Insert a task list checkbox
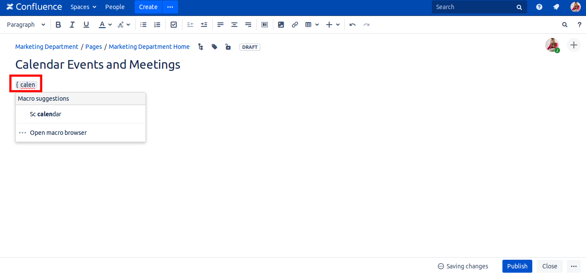 [174, 25]
